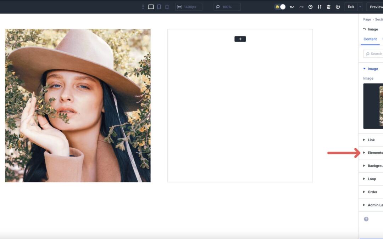
Task: Click the trash delete icon
Action: click(x=329, y=7)
